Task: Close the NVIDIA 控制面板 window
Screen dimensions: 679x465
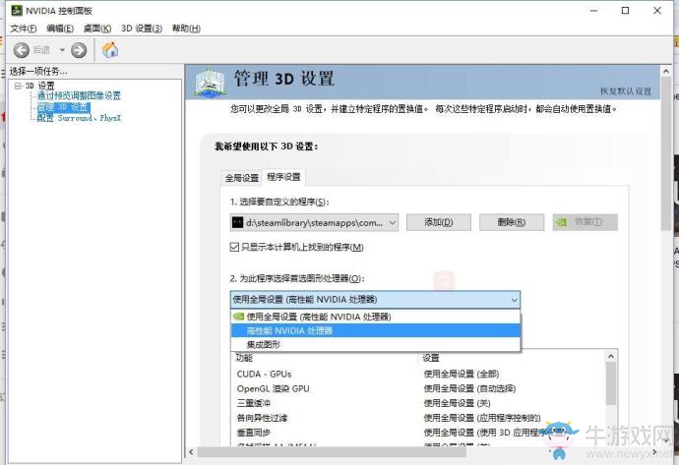Action: pos(657,11)
